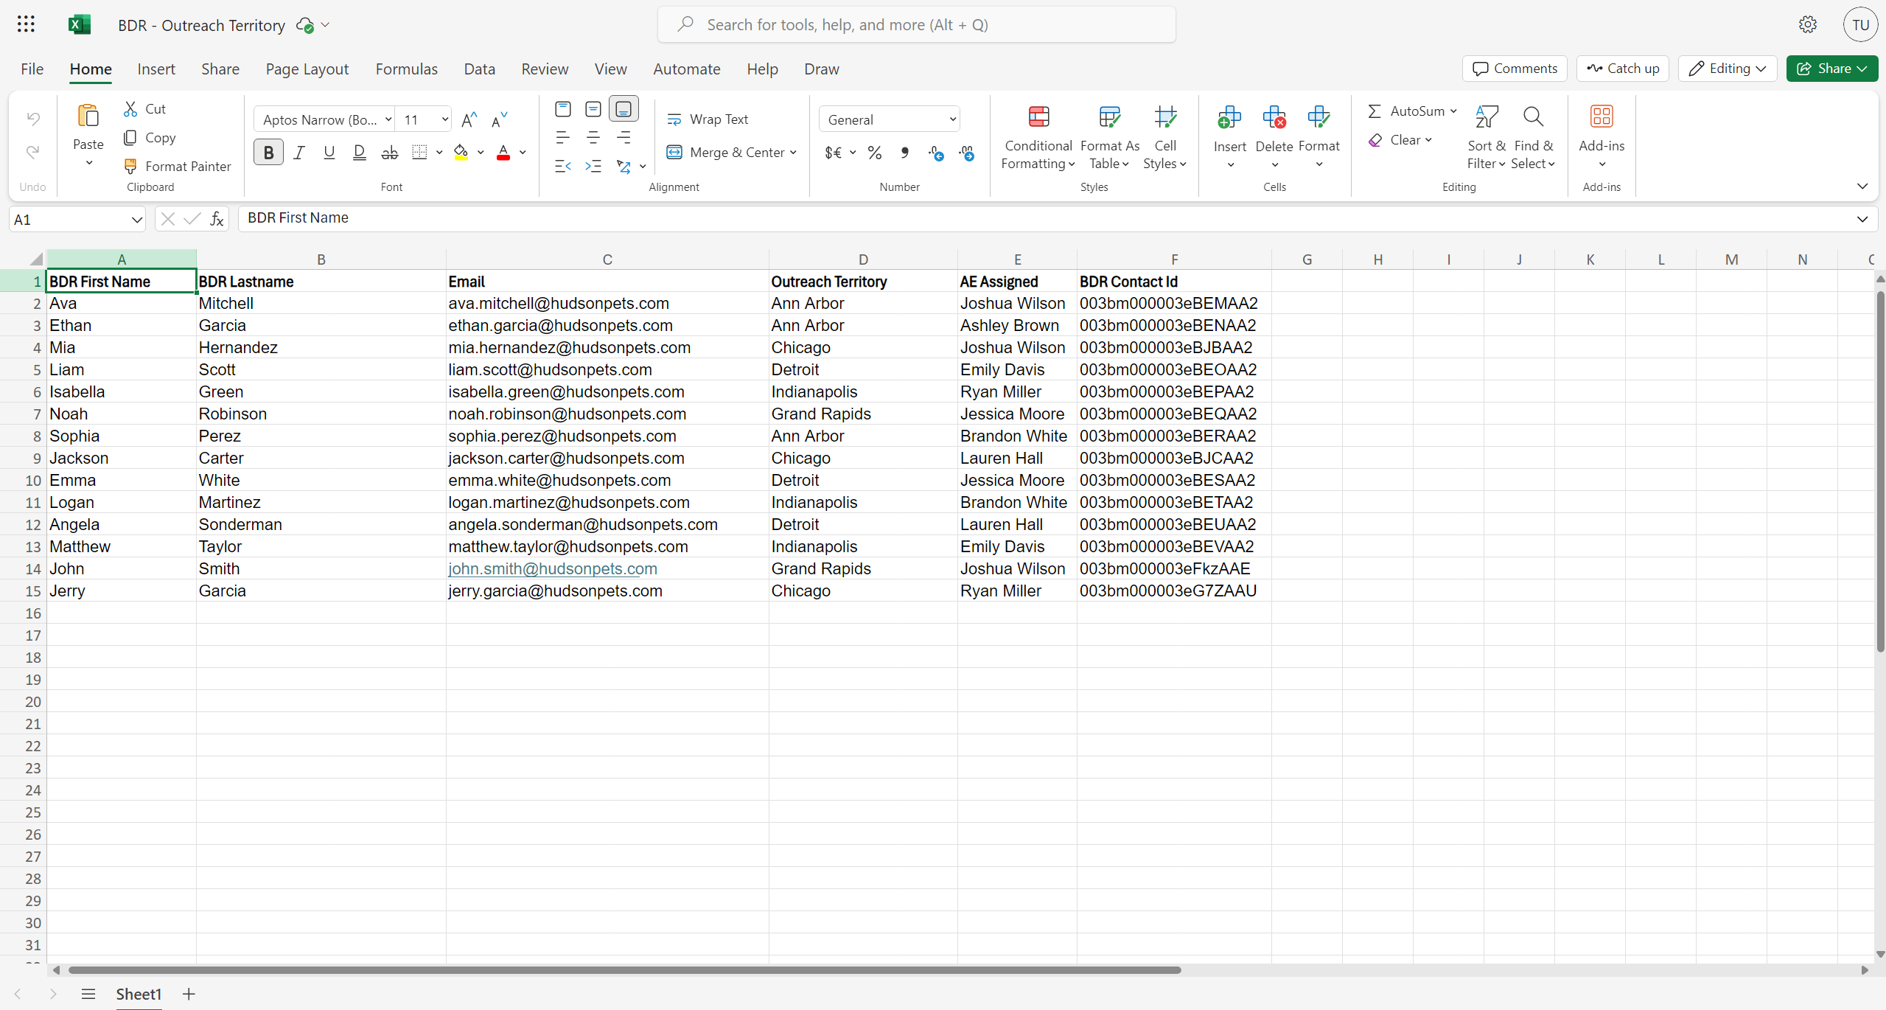Apply strikethrough formatting
This screenshot has height=1010, width=1886.
(x=390, y=153)
